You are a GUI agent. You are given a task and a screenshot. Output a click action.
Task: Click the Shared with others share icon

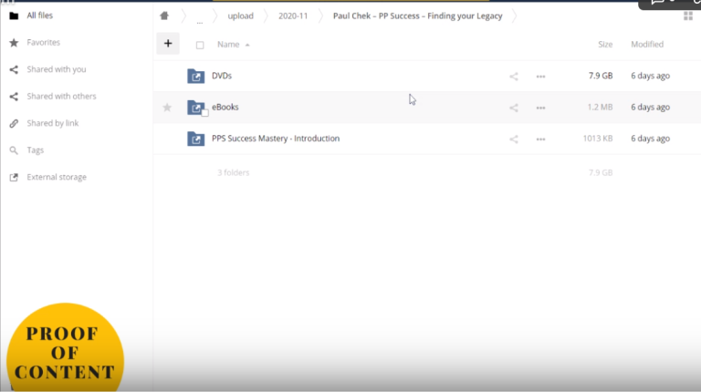coord(14,97)
